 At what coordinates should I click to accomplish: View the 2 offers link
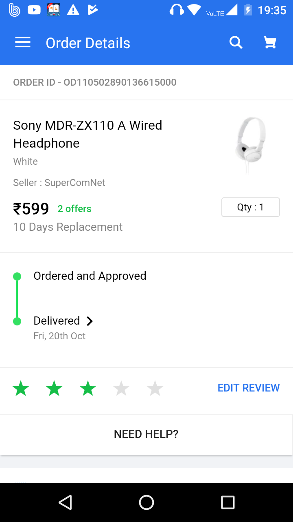(x=74, y=209)
